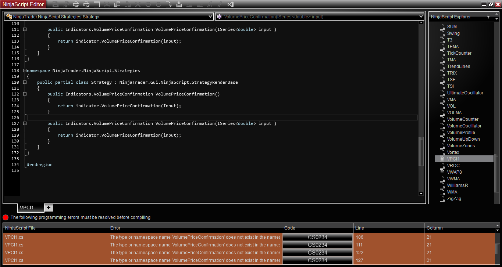Image resolution: width=502 pixels, height=267 pixels.
Task: Open the Find tool in toolbar
Action: 169,5
